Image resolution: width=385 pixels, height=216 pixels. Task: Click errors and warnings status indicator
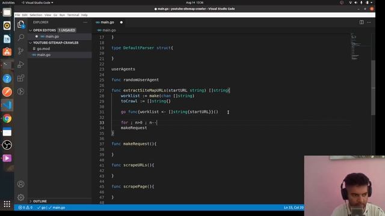[x=25, y=208]
